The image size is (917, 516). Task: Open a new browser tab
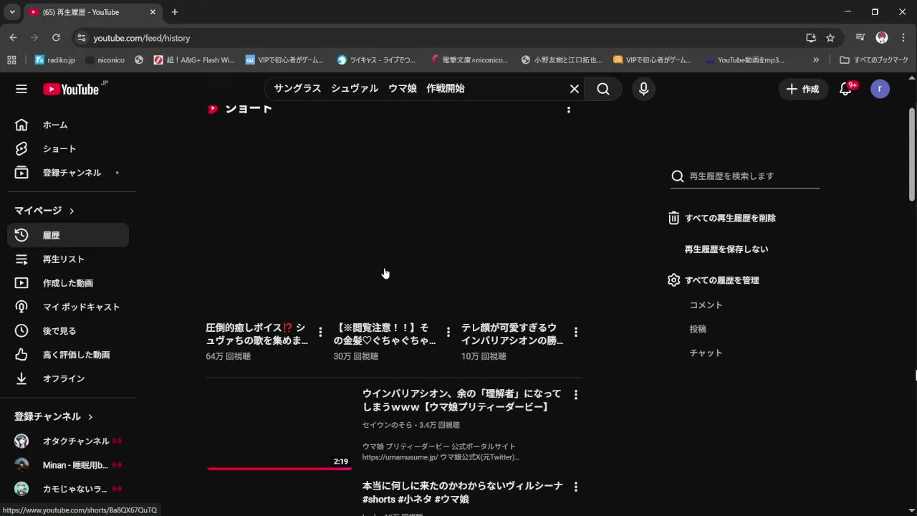[174, 12]
